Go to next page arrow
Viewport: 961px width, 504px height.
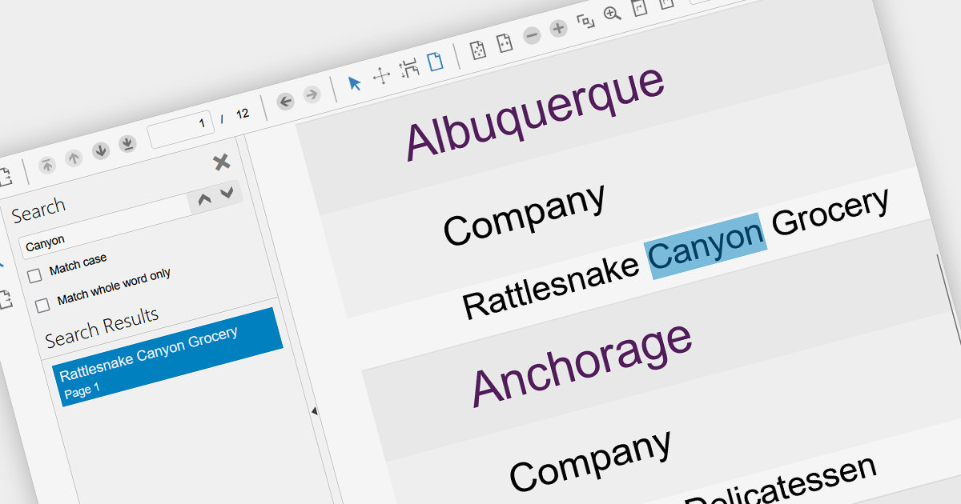[x=101, y=151]
